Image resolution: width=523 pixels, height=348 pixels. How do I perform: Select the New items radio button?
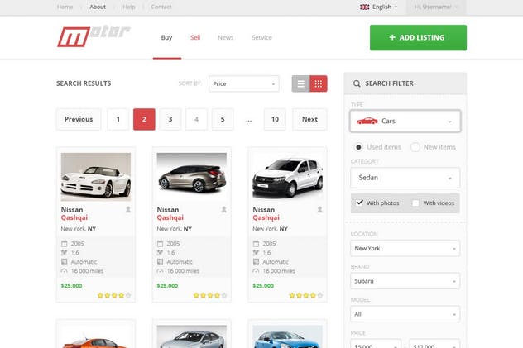click(x=415, y=147)
